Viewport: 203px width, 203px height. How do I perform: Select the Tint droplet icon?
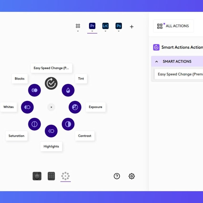68,90
